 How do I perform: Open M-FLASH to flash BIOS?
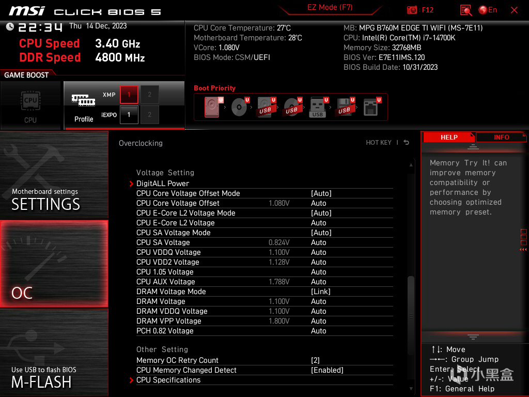point(54,353)
